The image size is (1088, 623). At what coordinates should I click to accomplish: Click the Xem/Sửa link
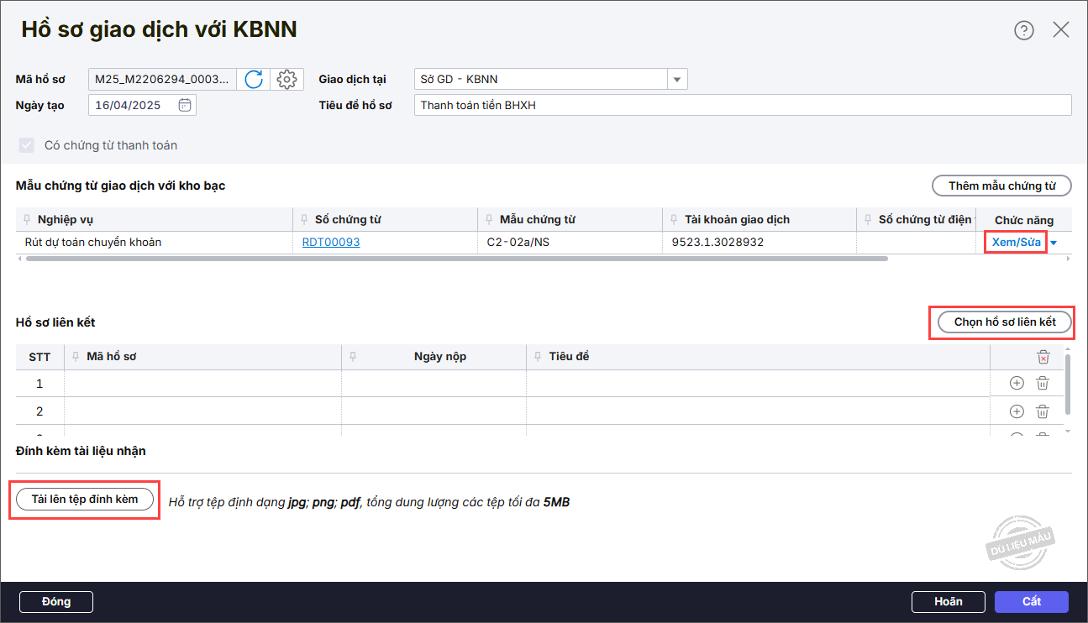(x=1016, y=243)
